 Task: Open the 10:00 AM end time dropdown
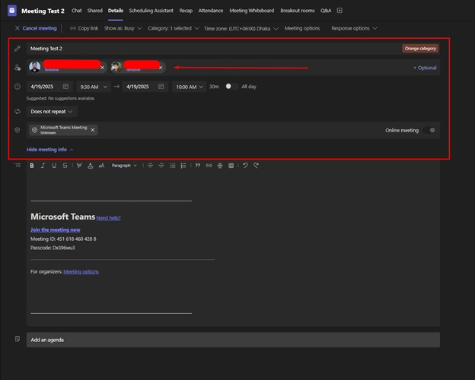click(190, 87)
